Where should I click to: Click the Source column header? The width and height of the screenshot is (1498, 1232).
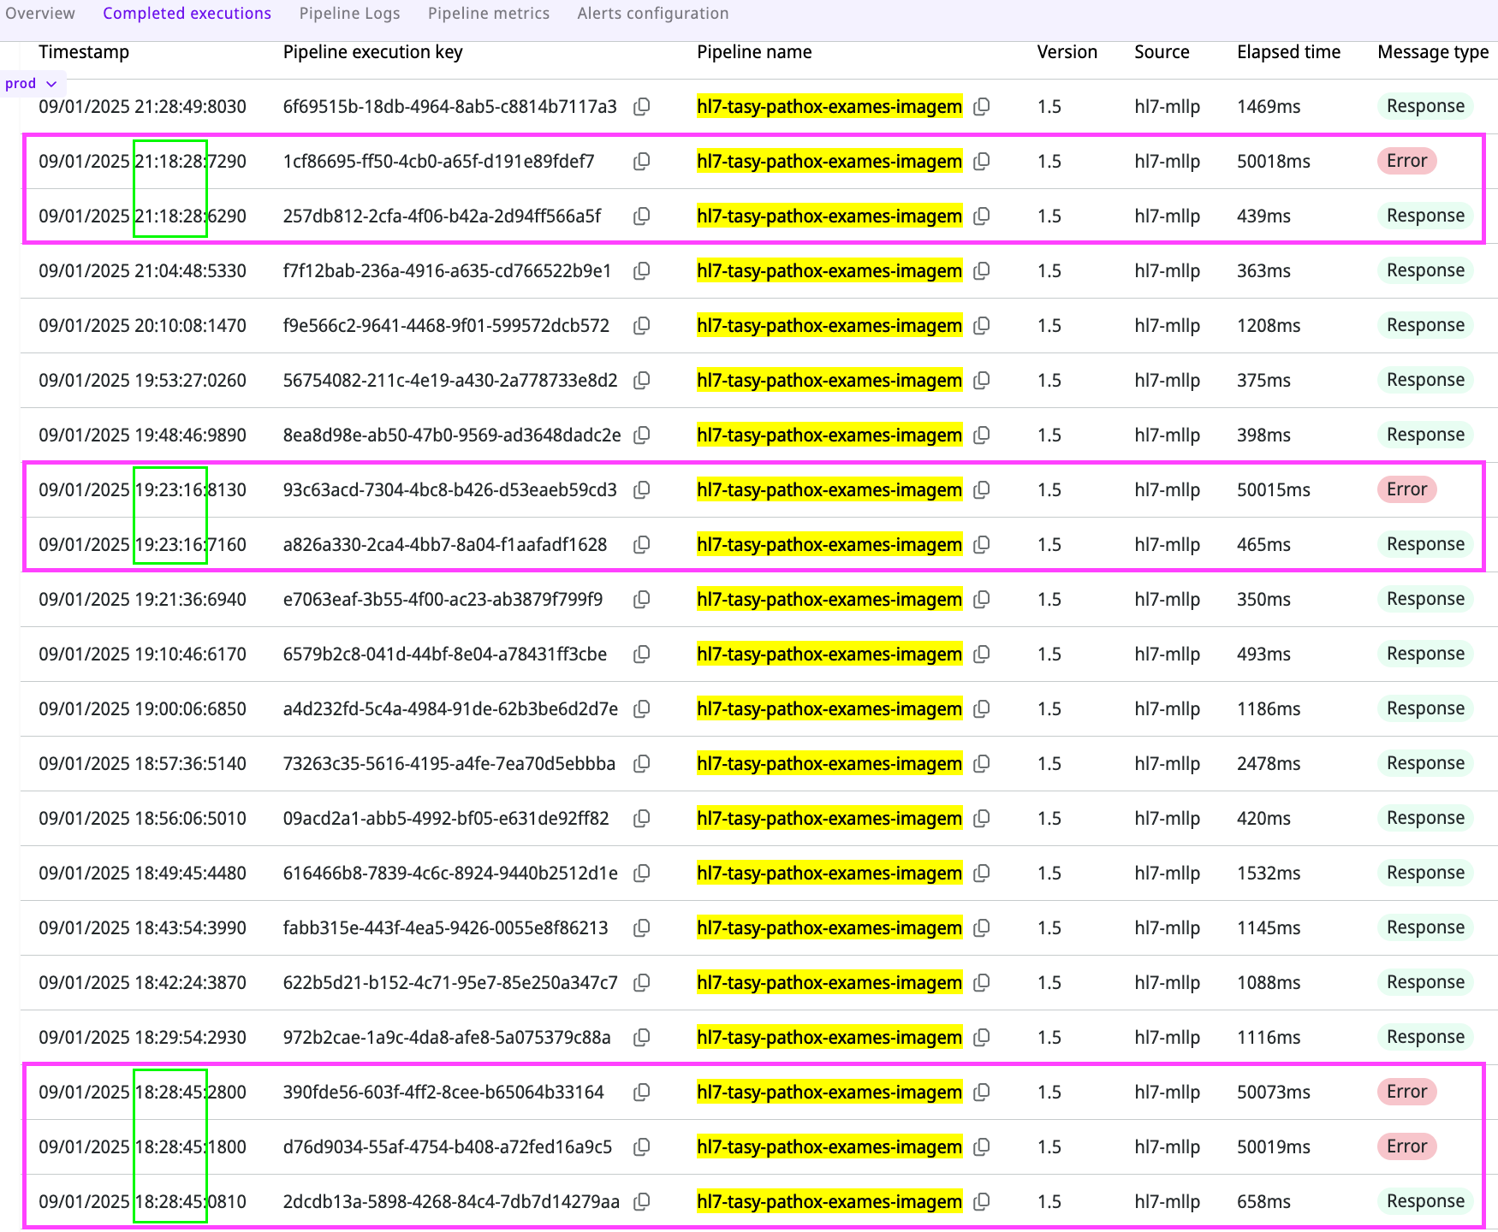tap(1162, 52)
